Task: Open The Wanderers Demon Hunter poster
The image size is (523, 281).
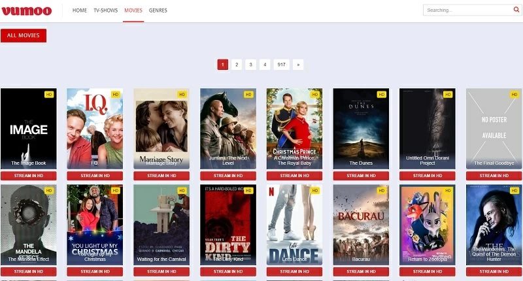Action: tap(494, 225)
